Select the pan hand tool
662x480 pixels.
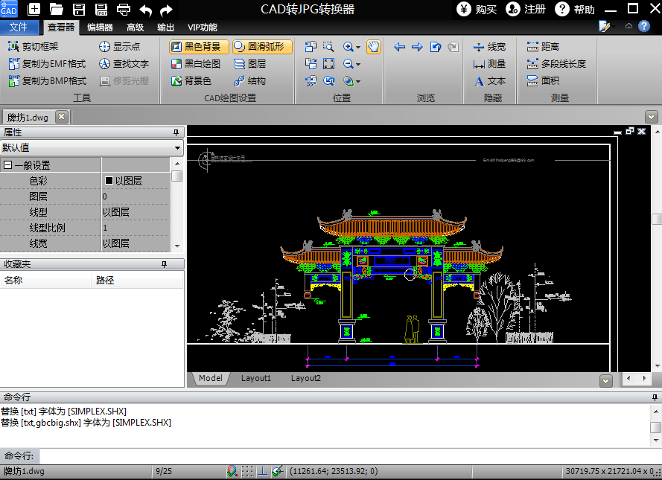click(x=374, y=47)
